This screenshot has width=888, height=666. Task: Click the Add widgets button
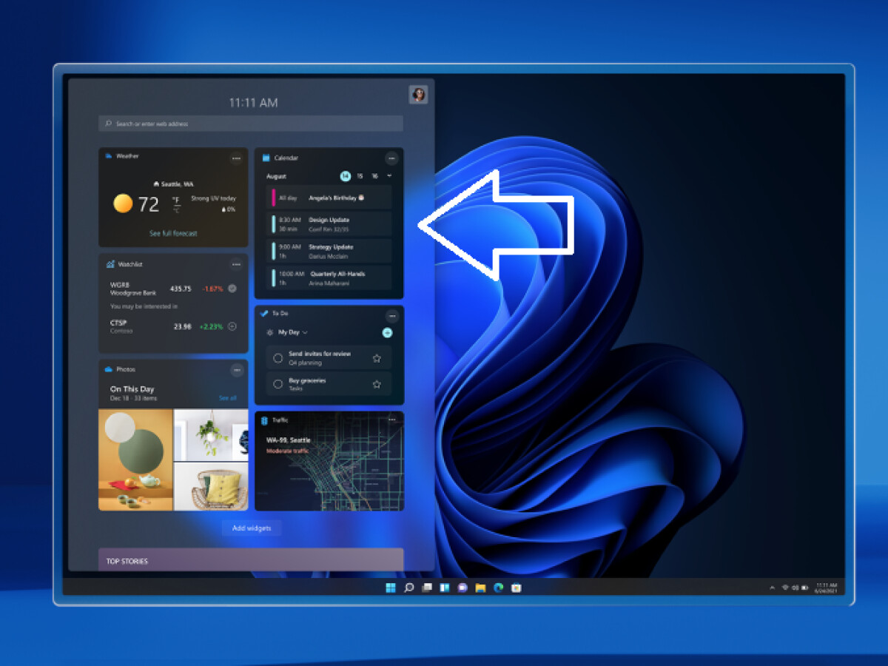click(252, 528)
